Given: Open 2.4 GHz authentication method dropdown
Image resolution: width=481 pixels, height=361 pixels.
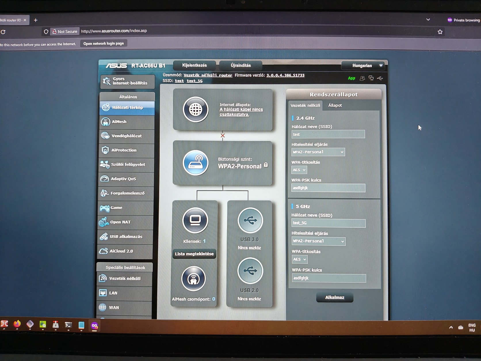Looking at the screenshot, I should point(318,152).
